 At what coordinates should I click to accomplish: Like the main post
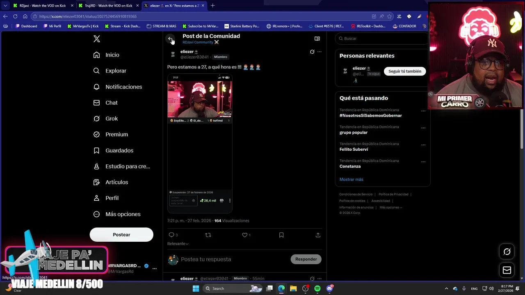point(246,235)
